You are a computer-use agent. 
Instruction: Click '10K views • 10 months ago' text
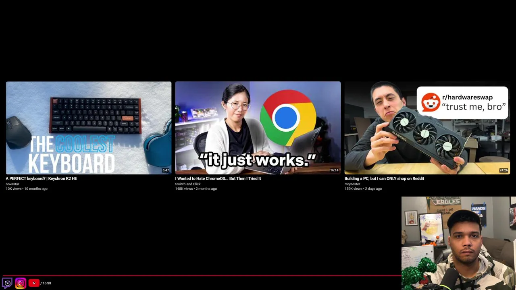click(27, 188)
